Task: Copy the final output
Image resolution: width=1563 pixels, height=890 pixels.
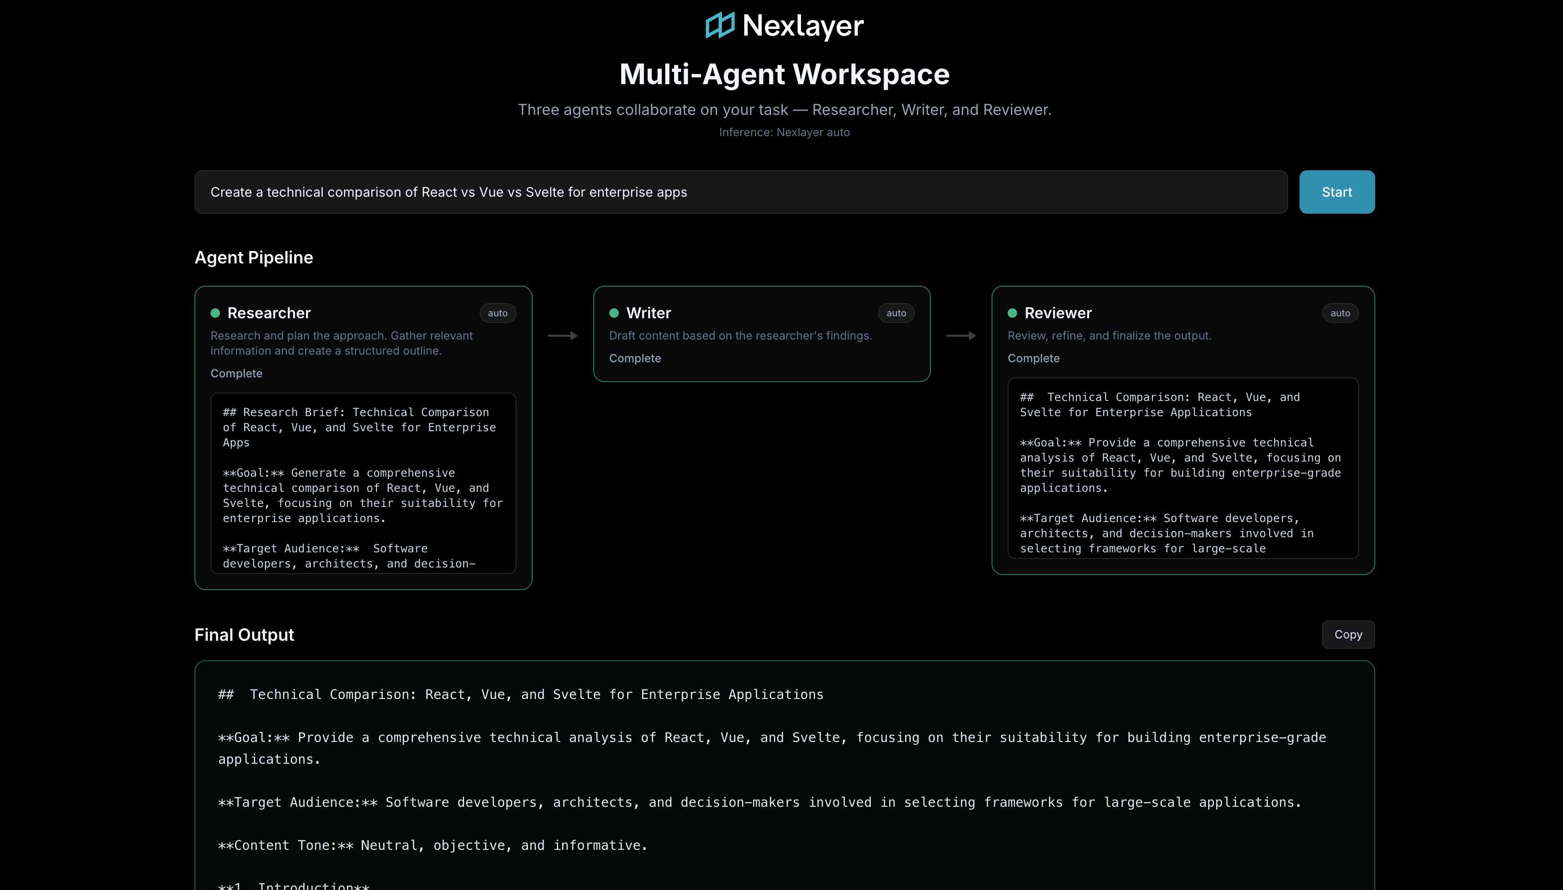Action: pyautogui.click(x=1348, y=635)
